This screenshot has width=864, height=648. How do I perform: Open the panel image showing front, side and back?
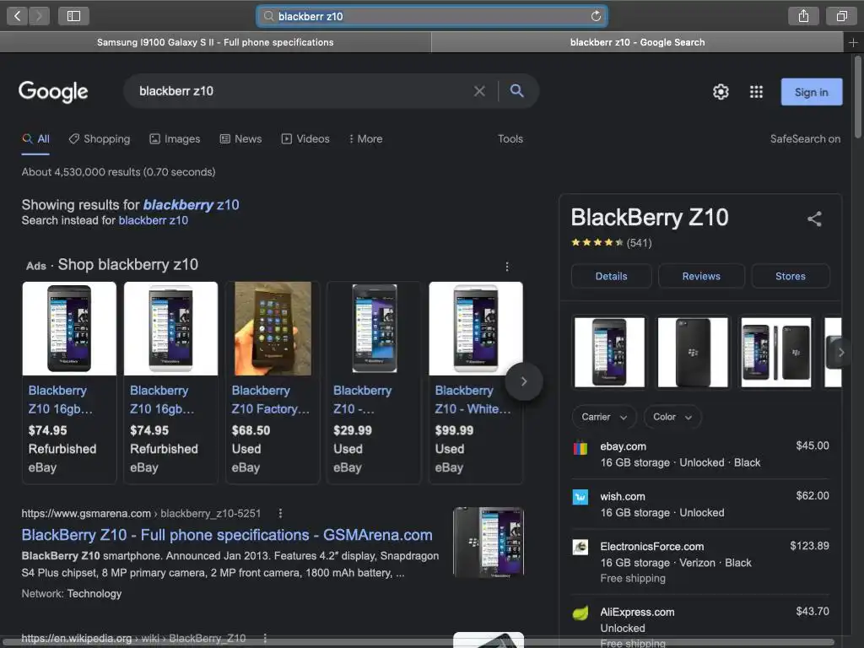(x=776, y=352)
